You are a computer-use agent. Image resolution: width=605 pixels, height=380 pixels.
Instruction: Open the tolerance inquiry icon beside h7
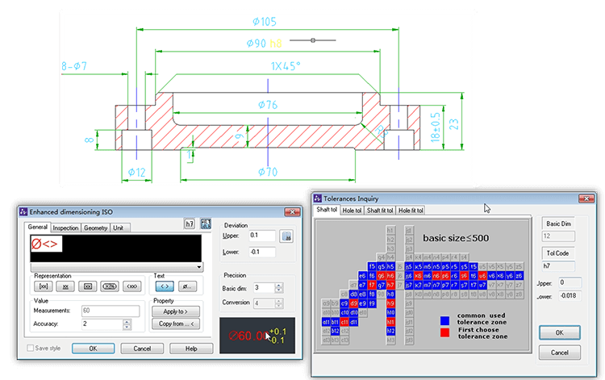point(206,223)
